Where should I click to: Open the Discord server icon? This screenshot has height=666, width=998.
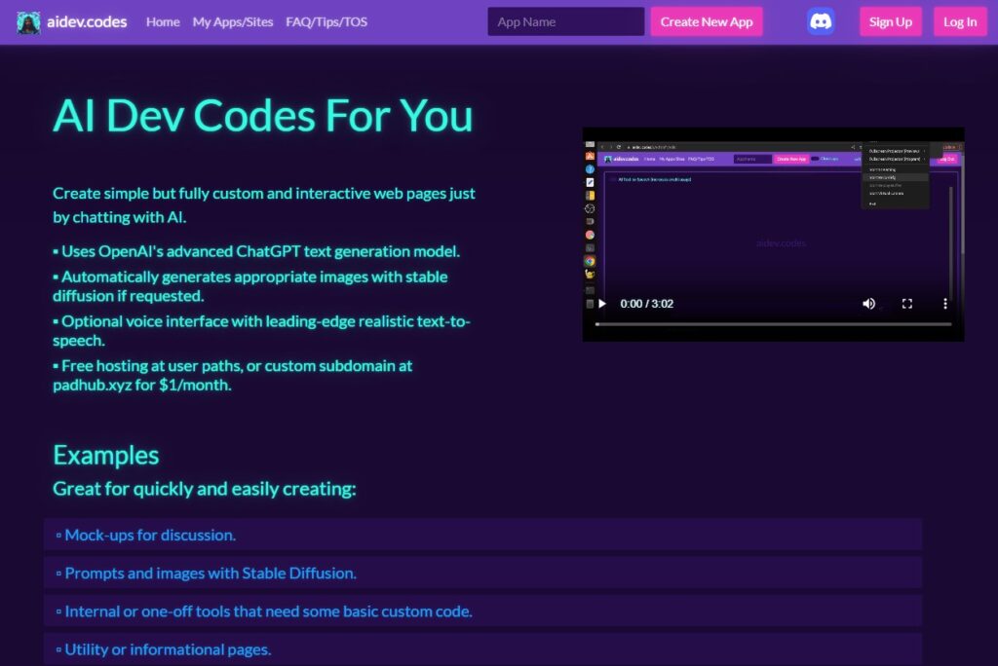click(821, 21)
